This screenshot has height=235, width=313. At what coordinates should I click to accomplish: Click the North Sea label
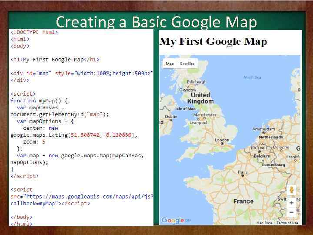tap(252, 77)
